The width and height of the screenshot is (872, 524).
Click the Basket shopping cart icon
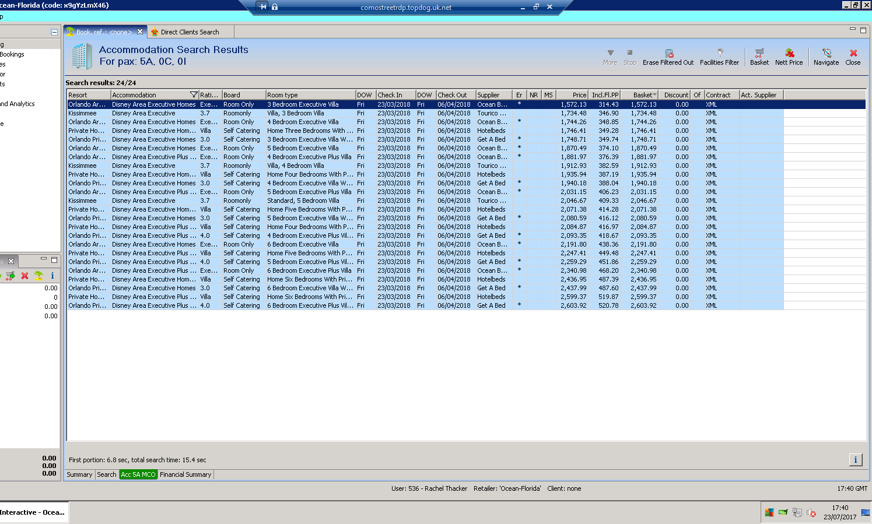759,53
